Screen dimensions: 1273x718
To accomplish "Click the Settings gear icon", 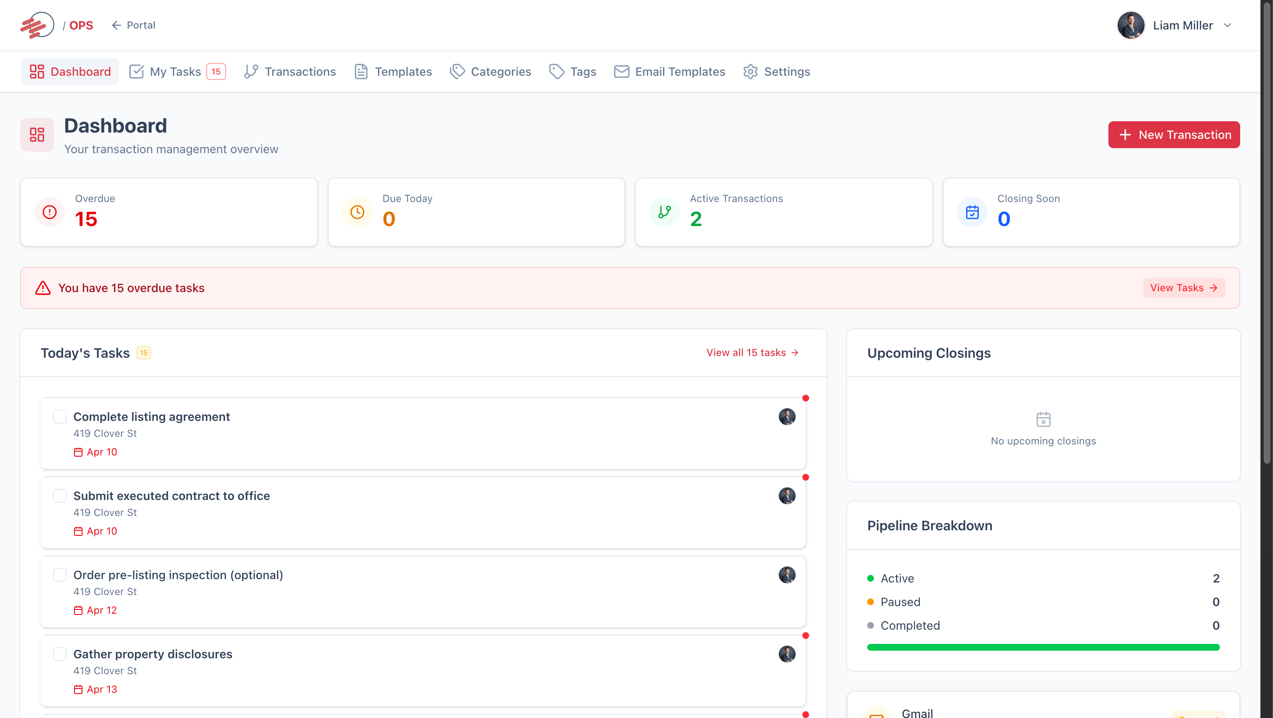I will click(x=751, y=72).
